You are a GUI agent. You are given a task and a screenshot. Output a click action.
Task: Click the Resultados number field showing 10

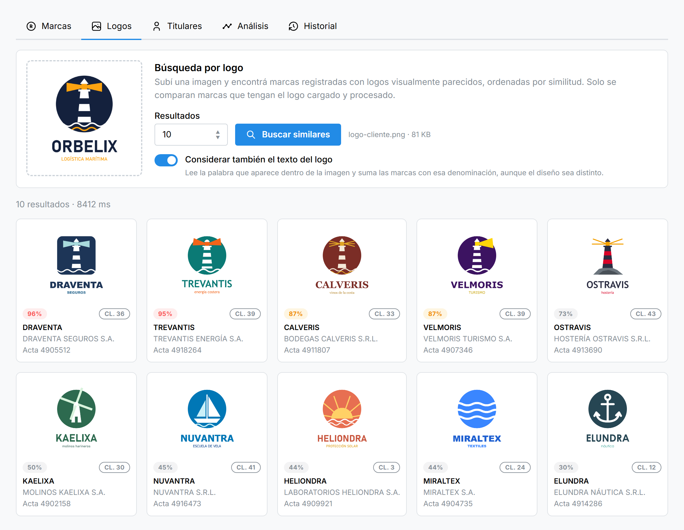point(191,135)
